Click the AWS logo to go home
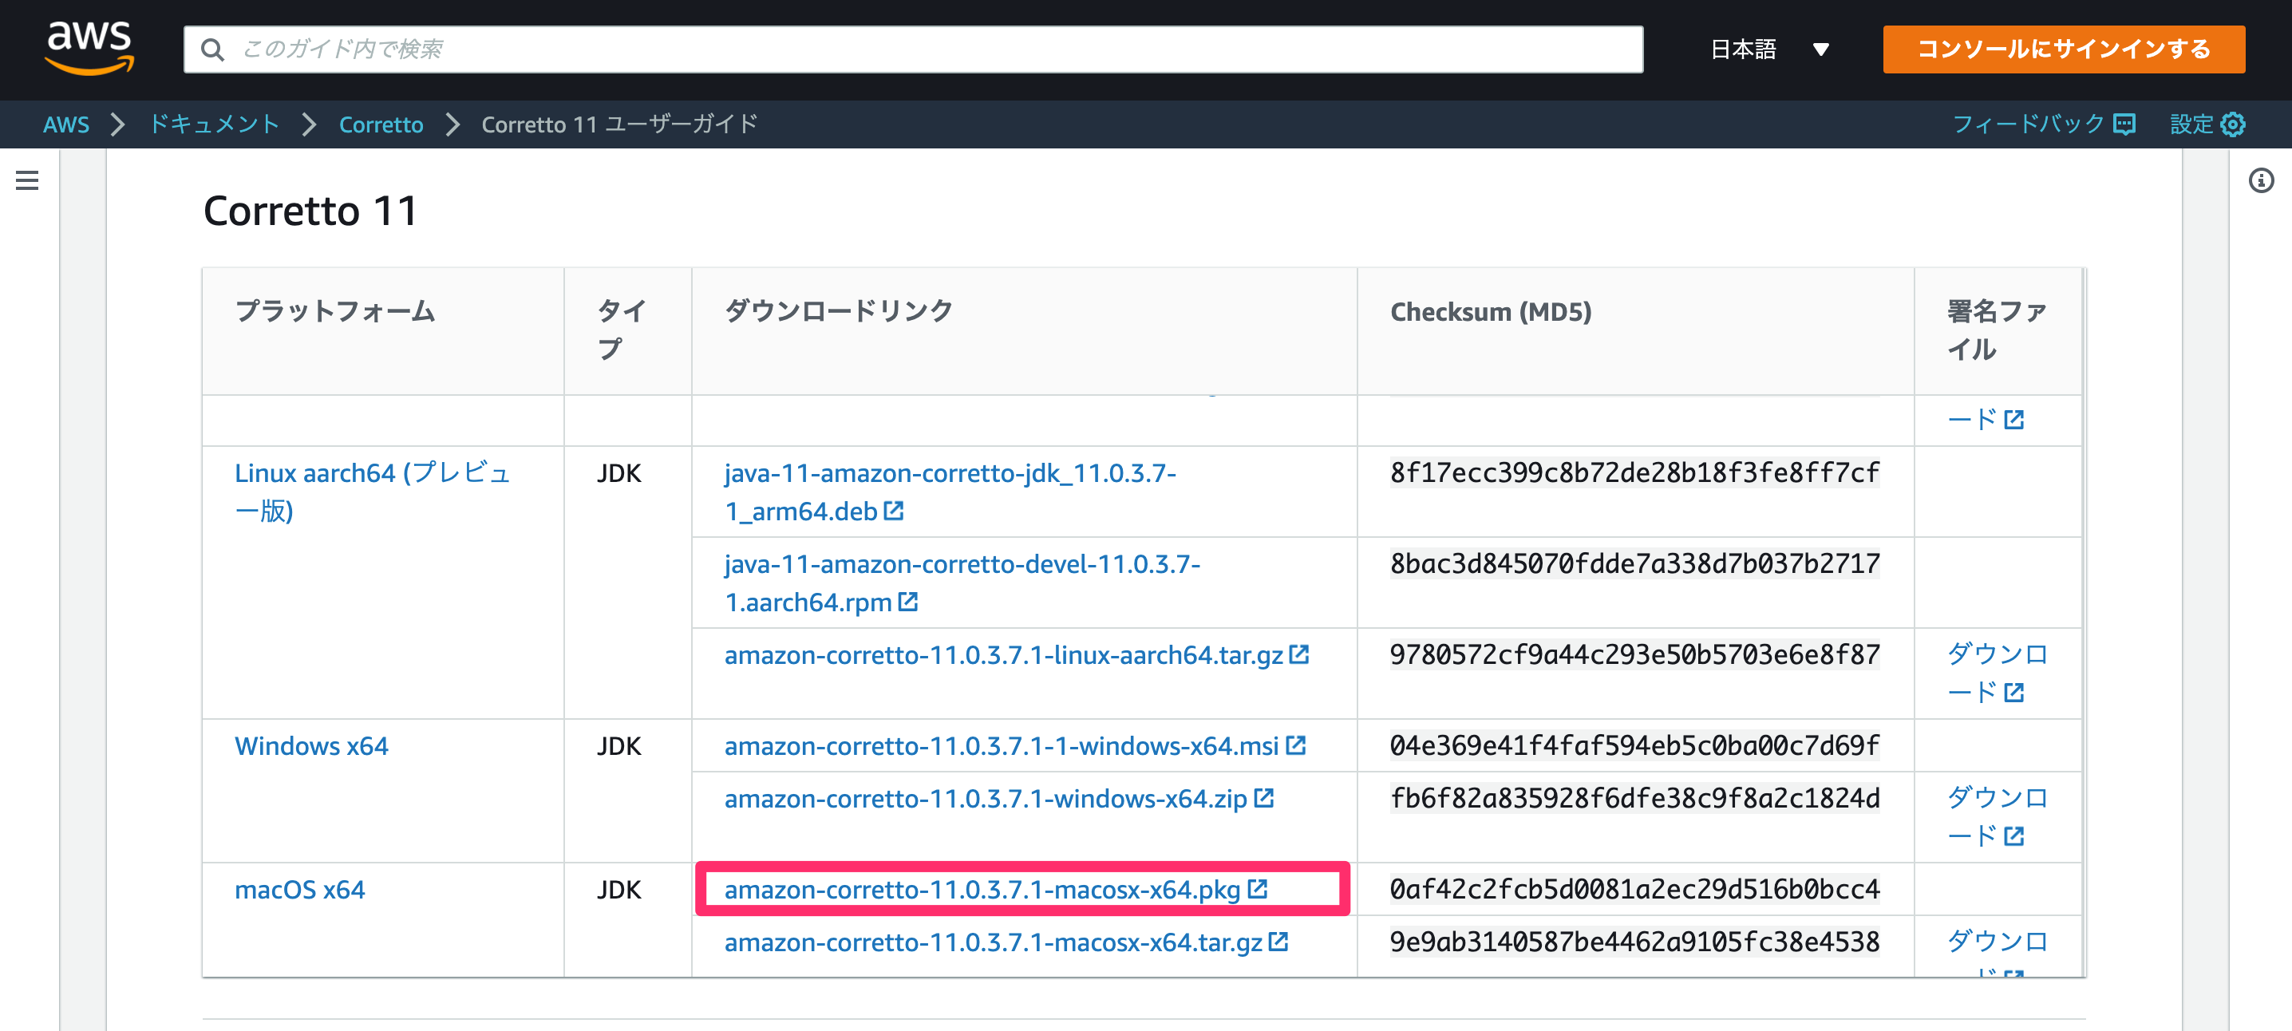This screenshot has height=1031, width=2292. [x=90, y=49]
